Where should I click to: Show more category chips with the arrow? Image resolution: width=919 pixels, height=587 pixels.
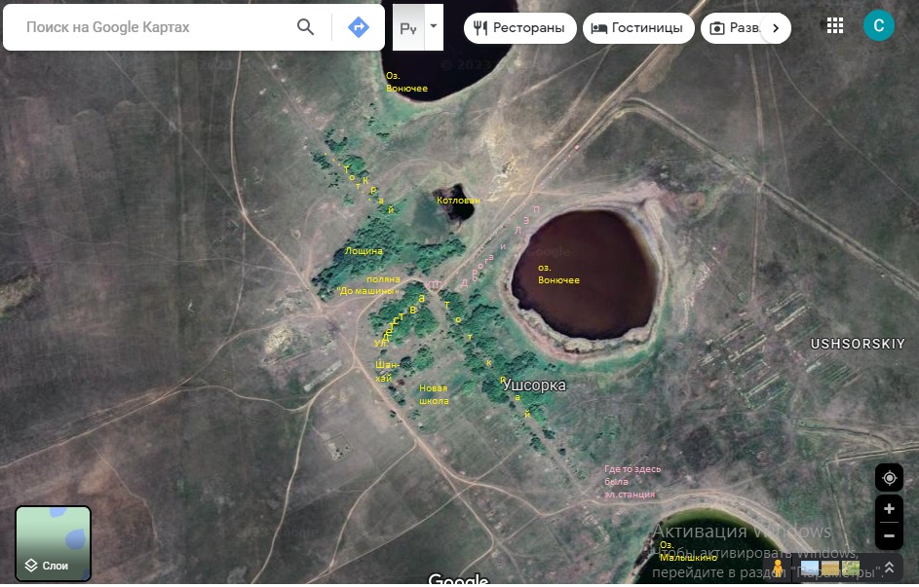776,28
